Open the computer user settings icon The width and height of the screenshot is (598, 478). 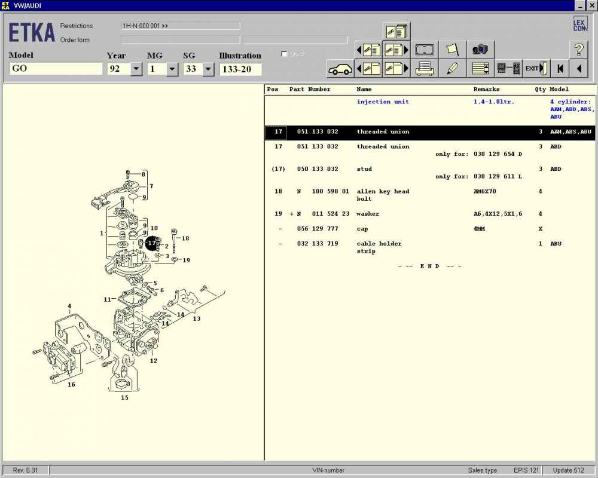coord(481,50)
